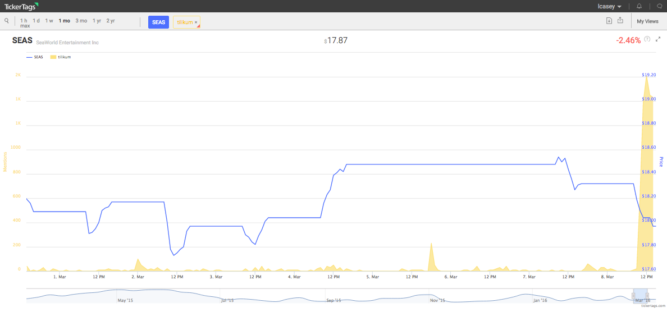Select the 1 d time range
This screenshot has width=667, height=312.
36,20
